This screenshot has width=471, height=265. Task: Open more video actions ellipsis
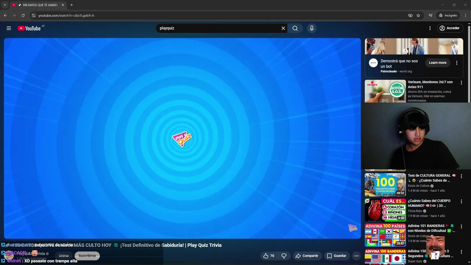pos(356,256)
